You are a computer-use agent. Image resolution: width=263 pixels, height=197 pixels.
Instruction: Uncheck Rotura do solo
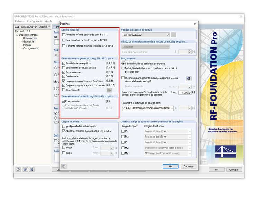(64, 72)
